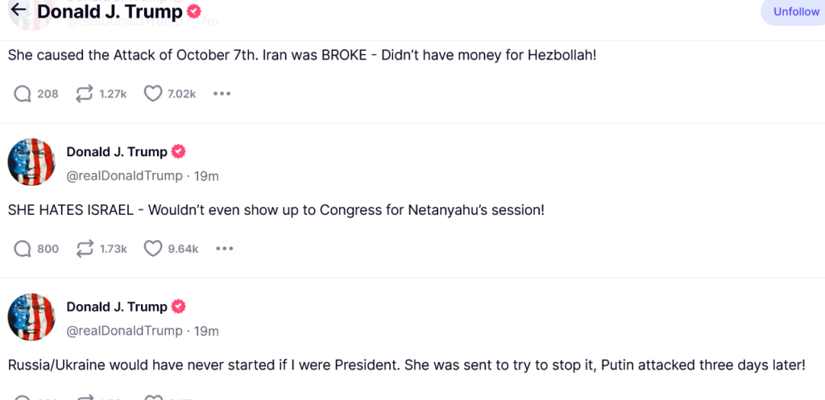Viewport: 825px width, 400px height.
Task: Click author name on Russia/Ukraine post
Action: [x=117, y=307]
